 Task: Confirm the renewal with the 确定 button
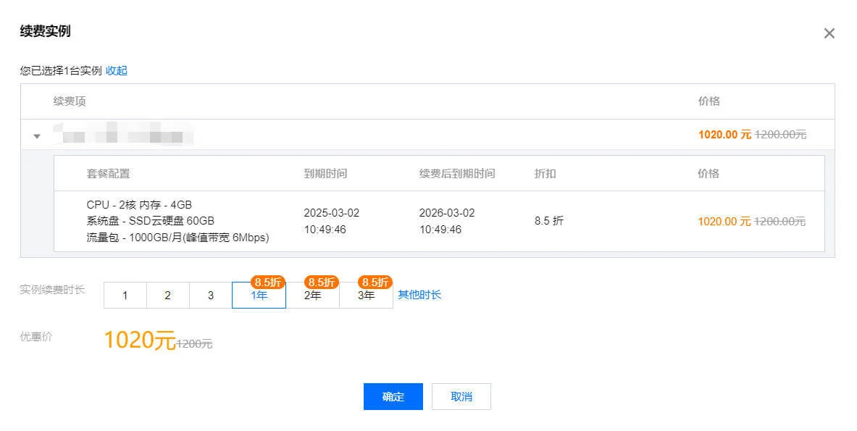click(393, 397)
